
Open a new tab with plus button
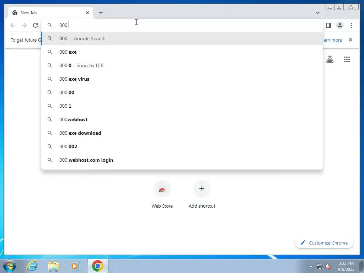(x=101, y=13)
